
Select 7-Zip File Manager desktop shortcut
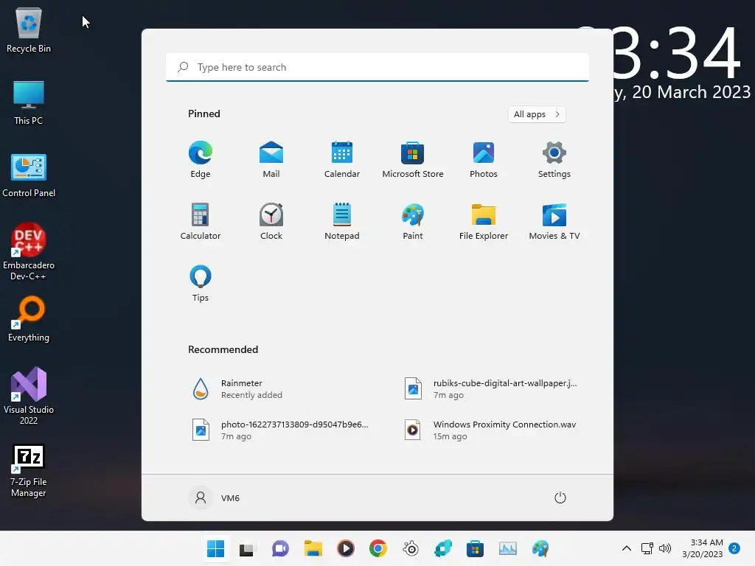pyautogui.click(x=29, y=471)
